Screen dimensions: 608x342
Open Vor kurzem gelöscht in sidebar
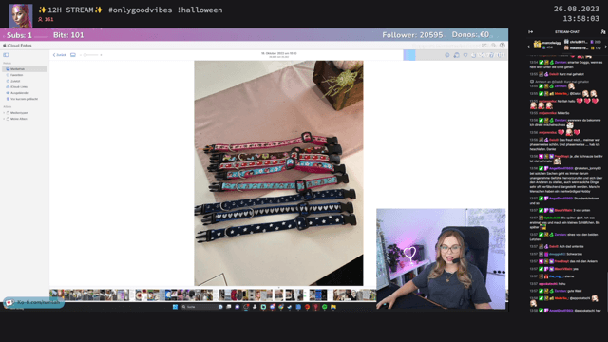click(x=25, y=99)
